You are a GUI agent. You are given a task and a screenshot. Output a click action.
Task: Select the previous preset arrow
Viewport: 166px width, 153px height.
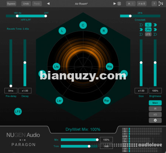pyautogui.click(x=48, y=4)
